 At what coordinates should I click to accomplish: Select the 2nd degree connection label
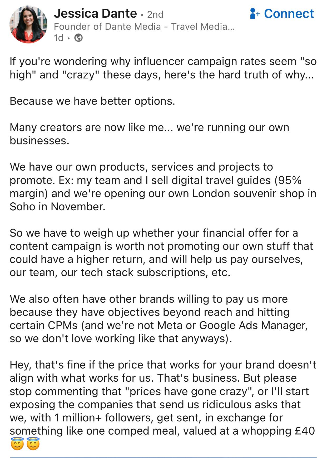156,14
